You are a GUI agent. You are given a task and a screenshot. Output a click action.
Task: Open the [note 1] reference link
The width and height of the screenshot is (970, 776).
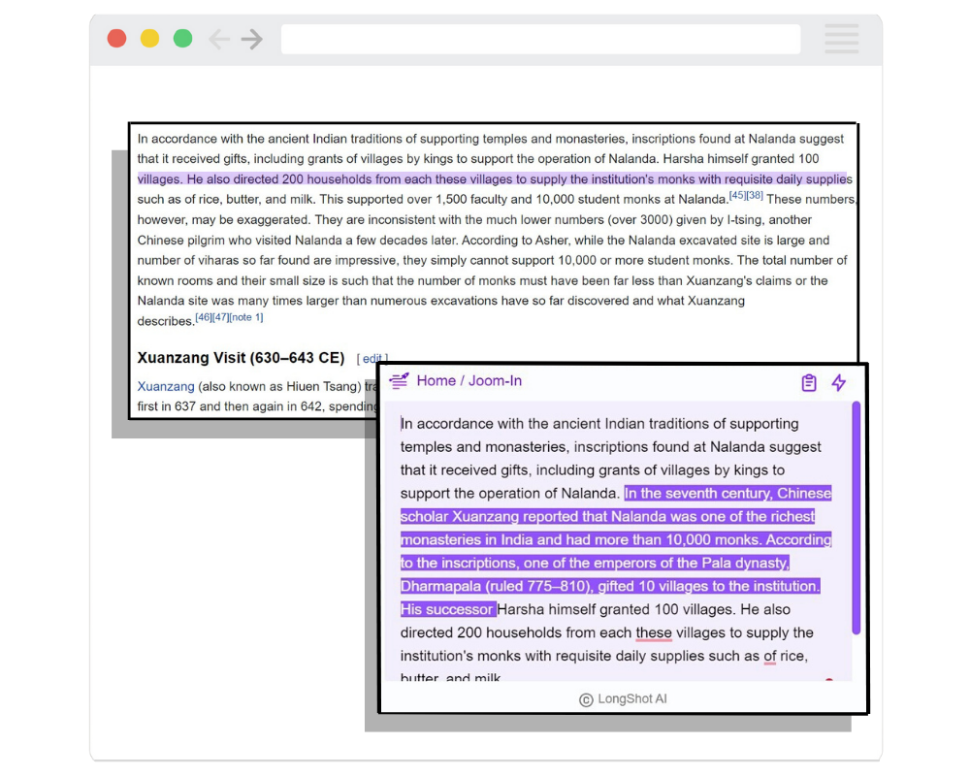pyautogui.click(x=246, y=317)
